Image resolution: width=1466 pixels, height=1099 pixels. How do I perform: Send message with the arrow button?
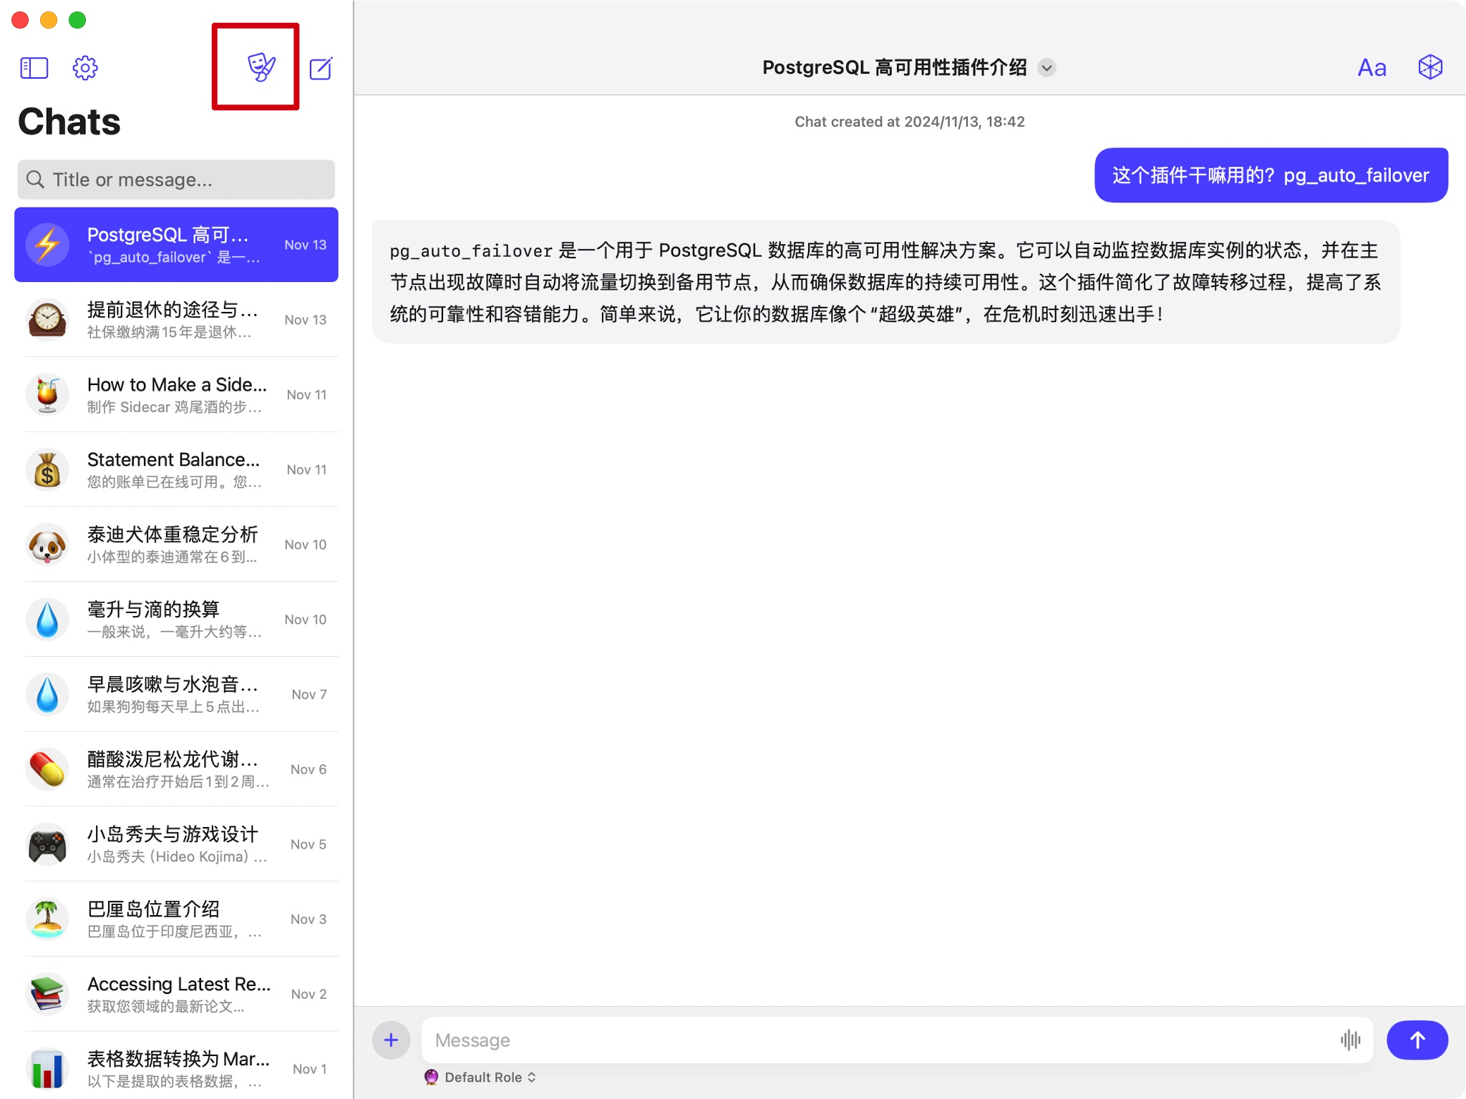(x=1417, y=1040)
